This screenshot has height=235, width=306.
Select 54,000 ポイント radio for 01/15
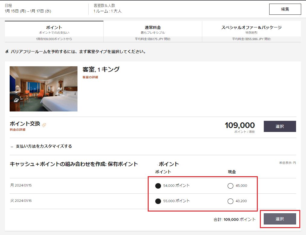pyautogui.click(x=158, y=186)
